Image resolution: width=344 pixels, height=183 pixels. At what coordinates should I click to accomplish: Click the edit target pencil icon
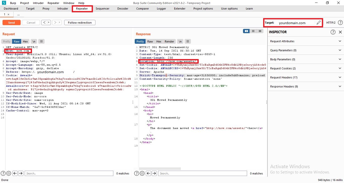[x=319, y=23]
